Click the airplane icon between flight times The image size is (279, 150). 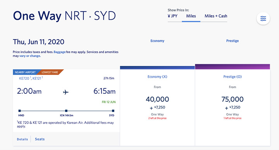(x=65, y=92)
